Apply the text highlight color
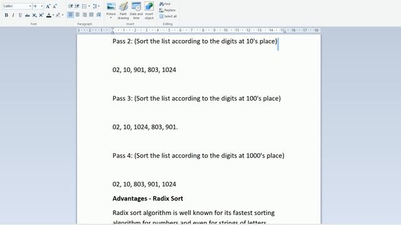The width and height of the screenshot is (401, 225). (58, 15)
